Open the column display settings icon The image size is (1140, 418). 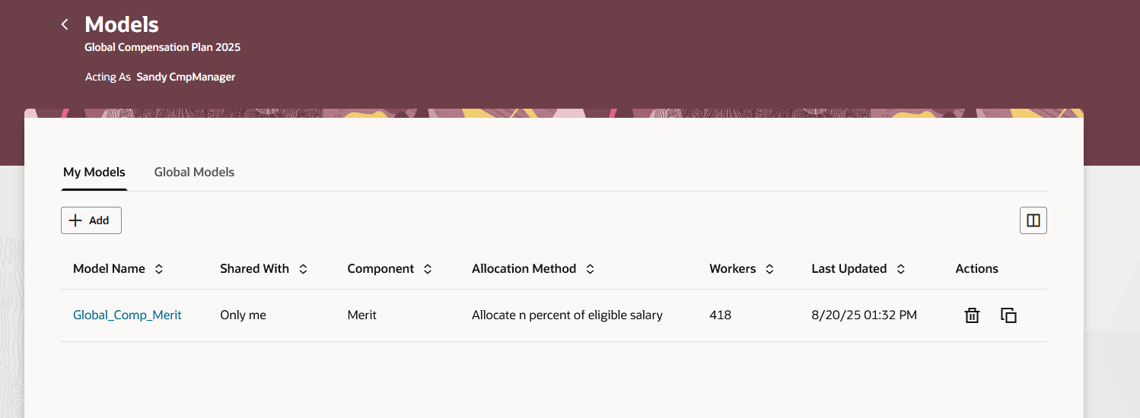[1033, 220]
